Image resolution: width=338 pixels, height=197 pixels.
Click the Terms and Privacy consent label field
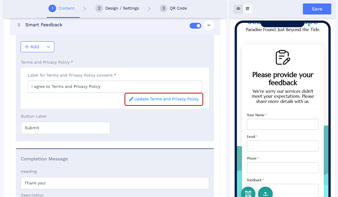click(x=115, y=87)
